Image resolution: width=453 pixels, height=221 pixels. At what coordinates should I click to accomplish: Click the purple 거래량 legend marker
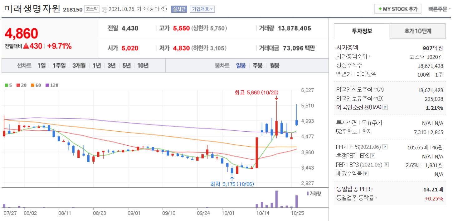[x=308, y=194]
